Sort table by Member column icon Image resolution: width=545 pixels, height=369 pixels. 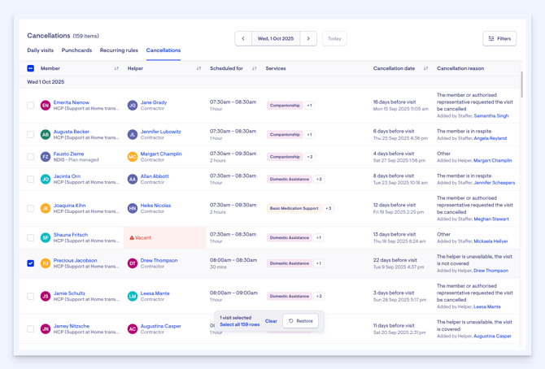coord(116,68)
